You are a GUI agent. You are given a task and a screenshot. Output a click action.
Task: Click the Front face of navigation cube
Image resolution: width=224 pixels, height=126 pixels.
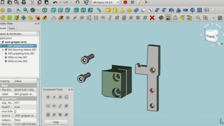(x=210, y=37)
